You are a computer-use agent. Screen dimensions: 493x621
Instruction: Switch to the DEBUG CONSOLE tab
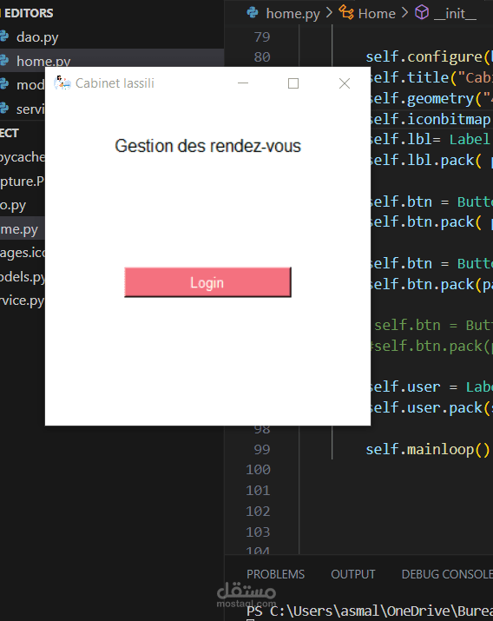coord(447,574)
